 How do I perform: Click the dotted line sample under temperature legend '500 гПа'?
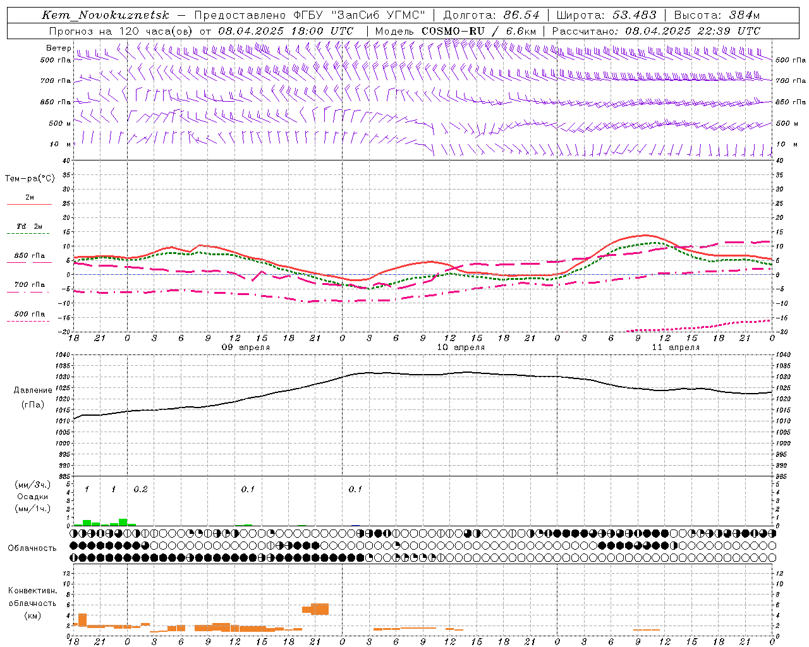pyautogui.click(x=28, y=322)
